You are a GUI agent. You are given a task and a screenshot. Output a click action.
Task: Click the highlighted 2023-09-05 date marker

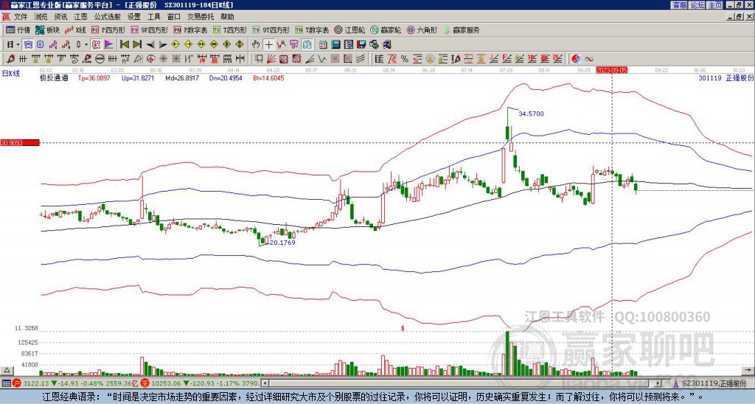tap(612, 70)
